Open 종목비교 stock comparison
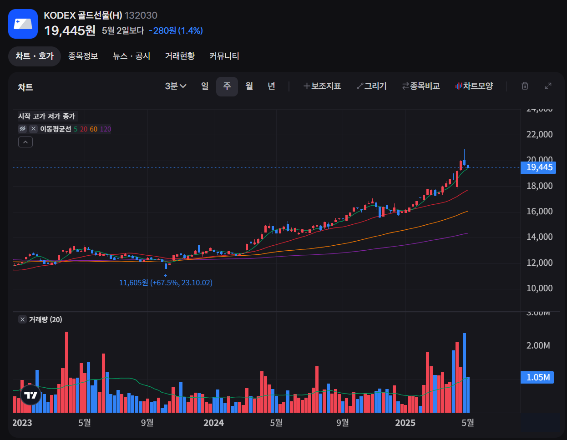Image resolution: width=567 pixels, height=440 pixels. coord(421,86)
